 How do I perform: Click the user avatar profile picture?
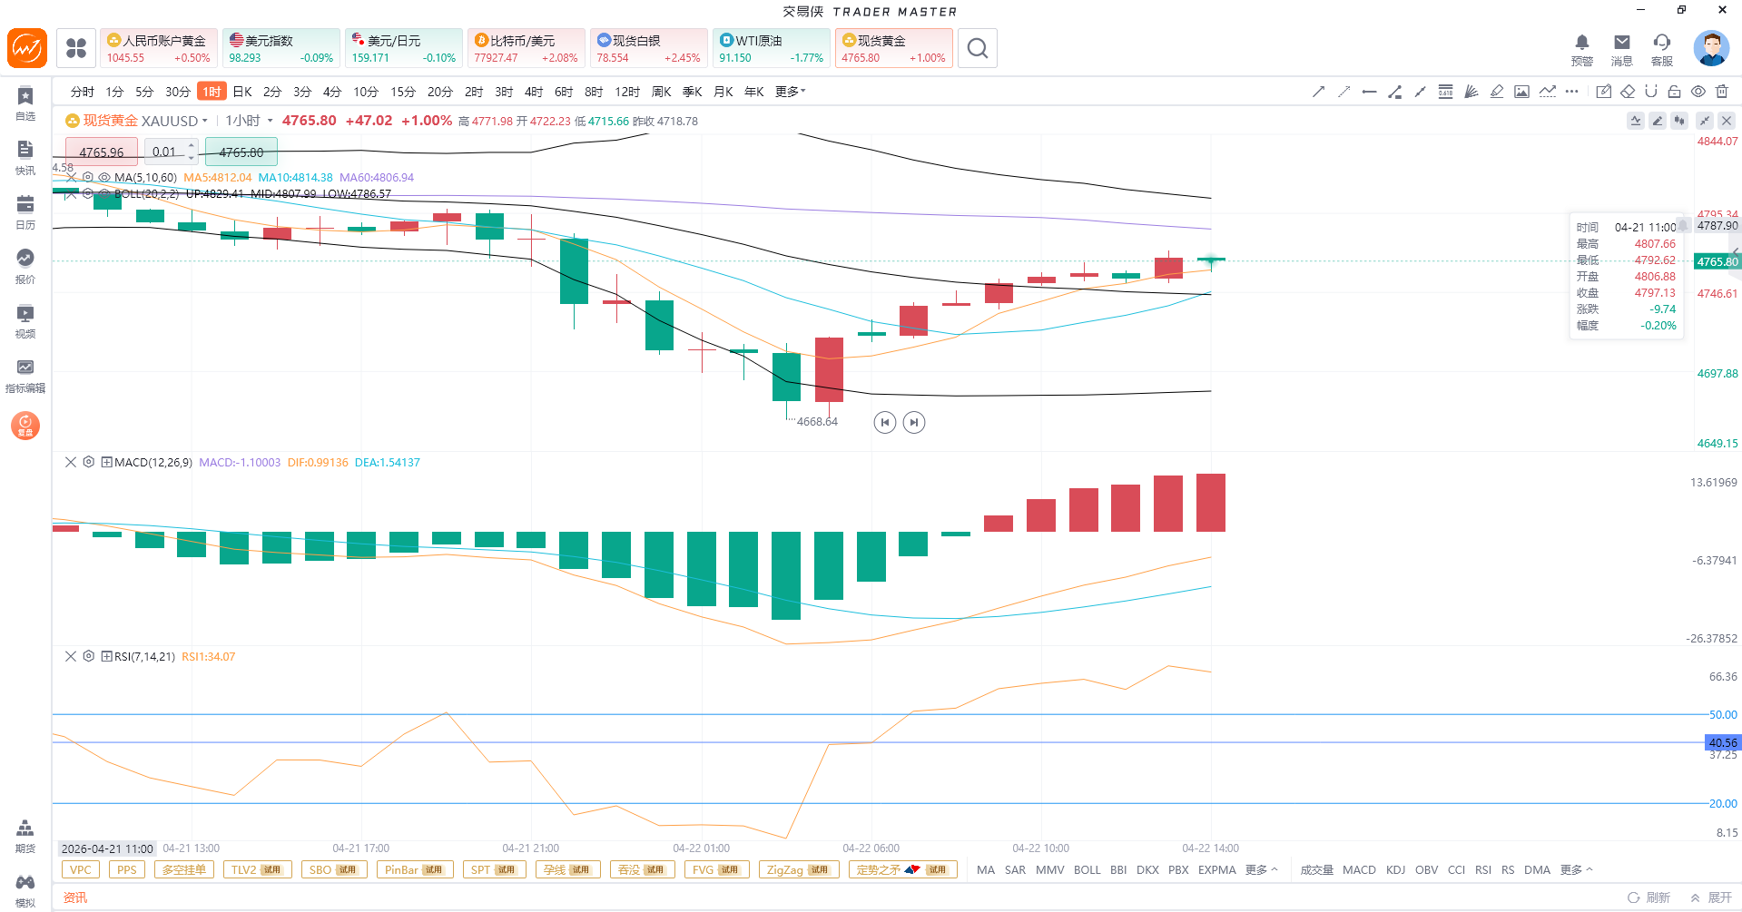pyautogui.click(x=1711, y=48)
